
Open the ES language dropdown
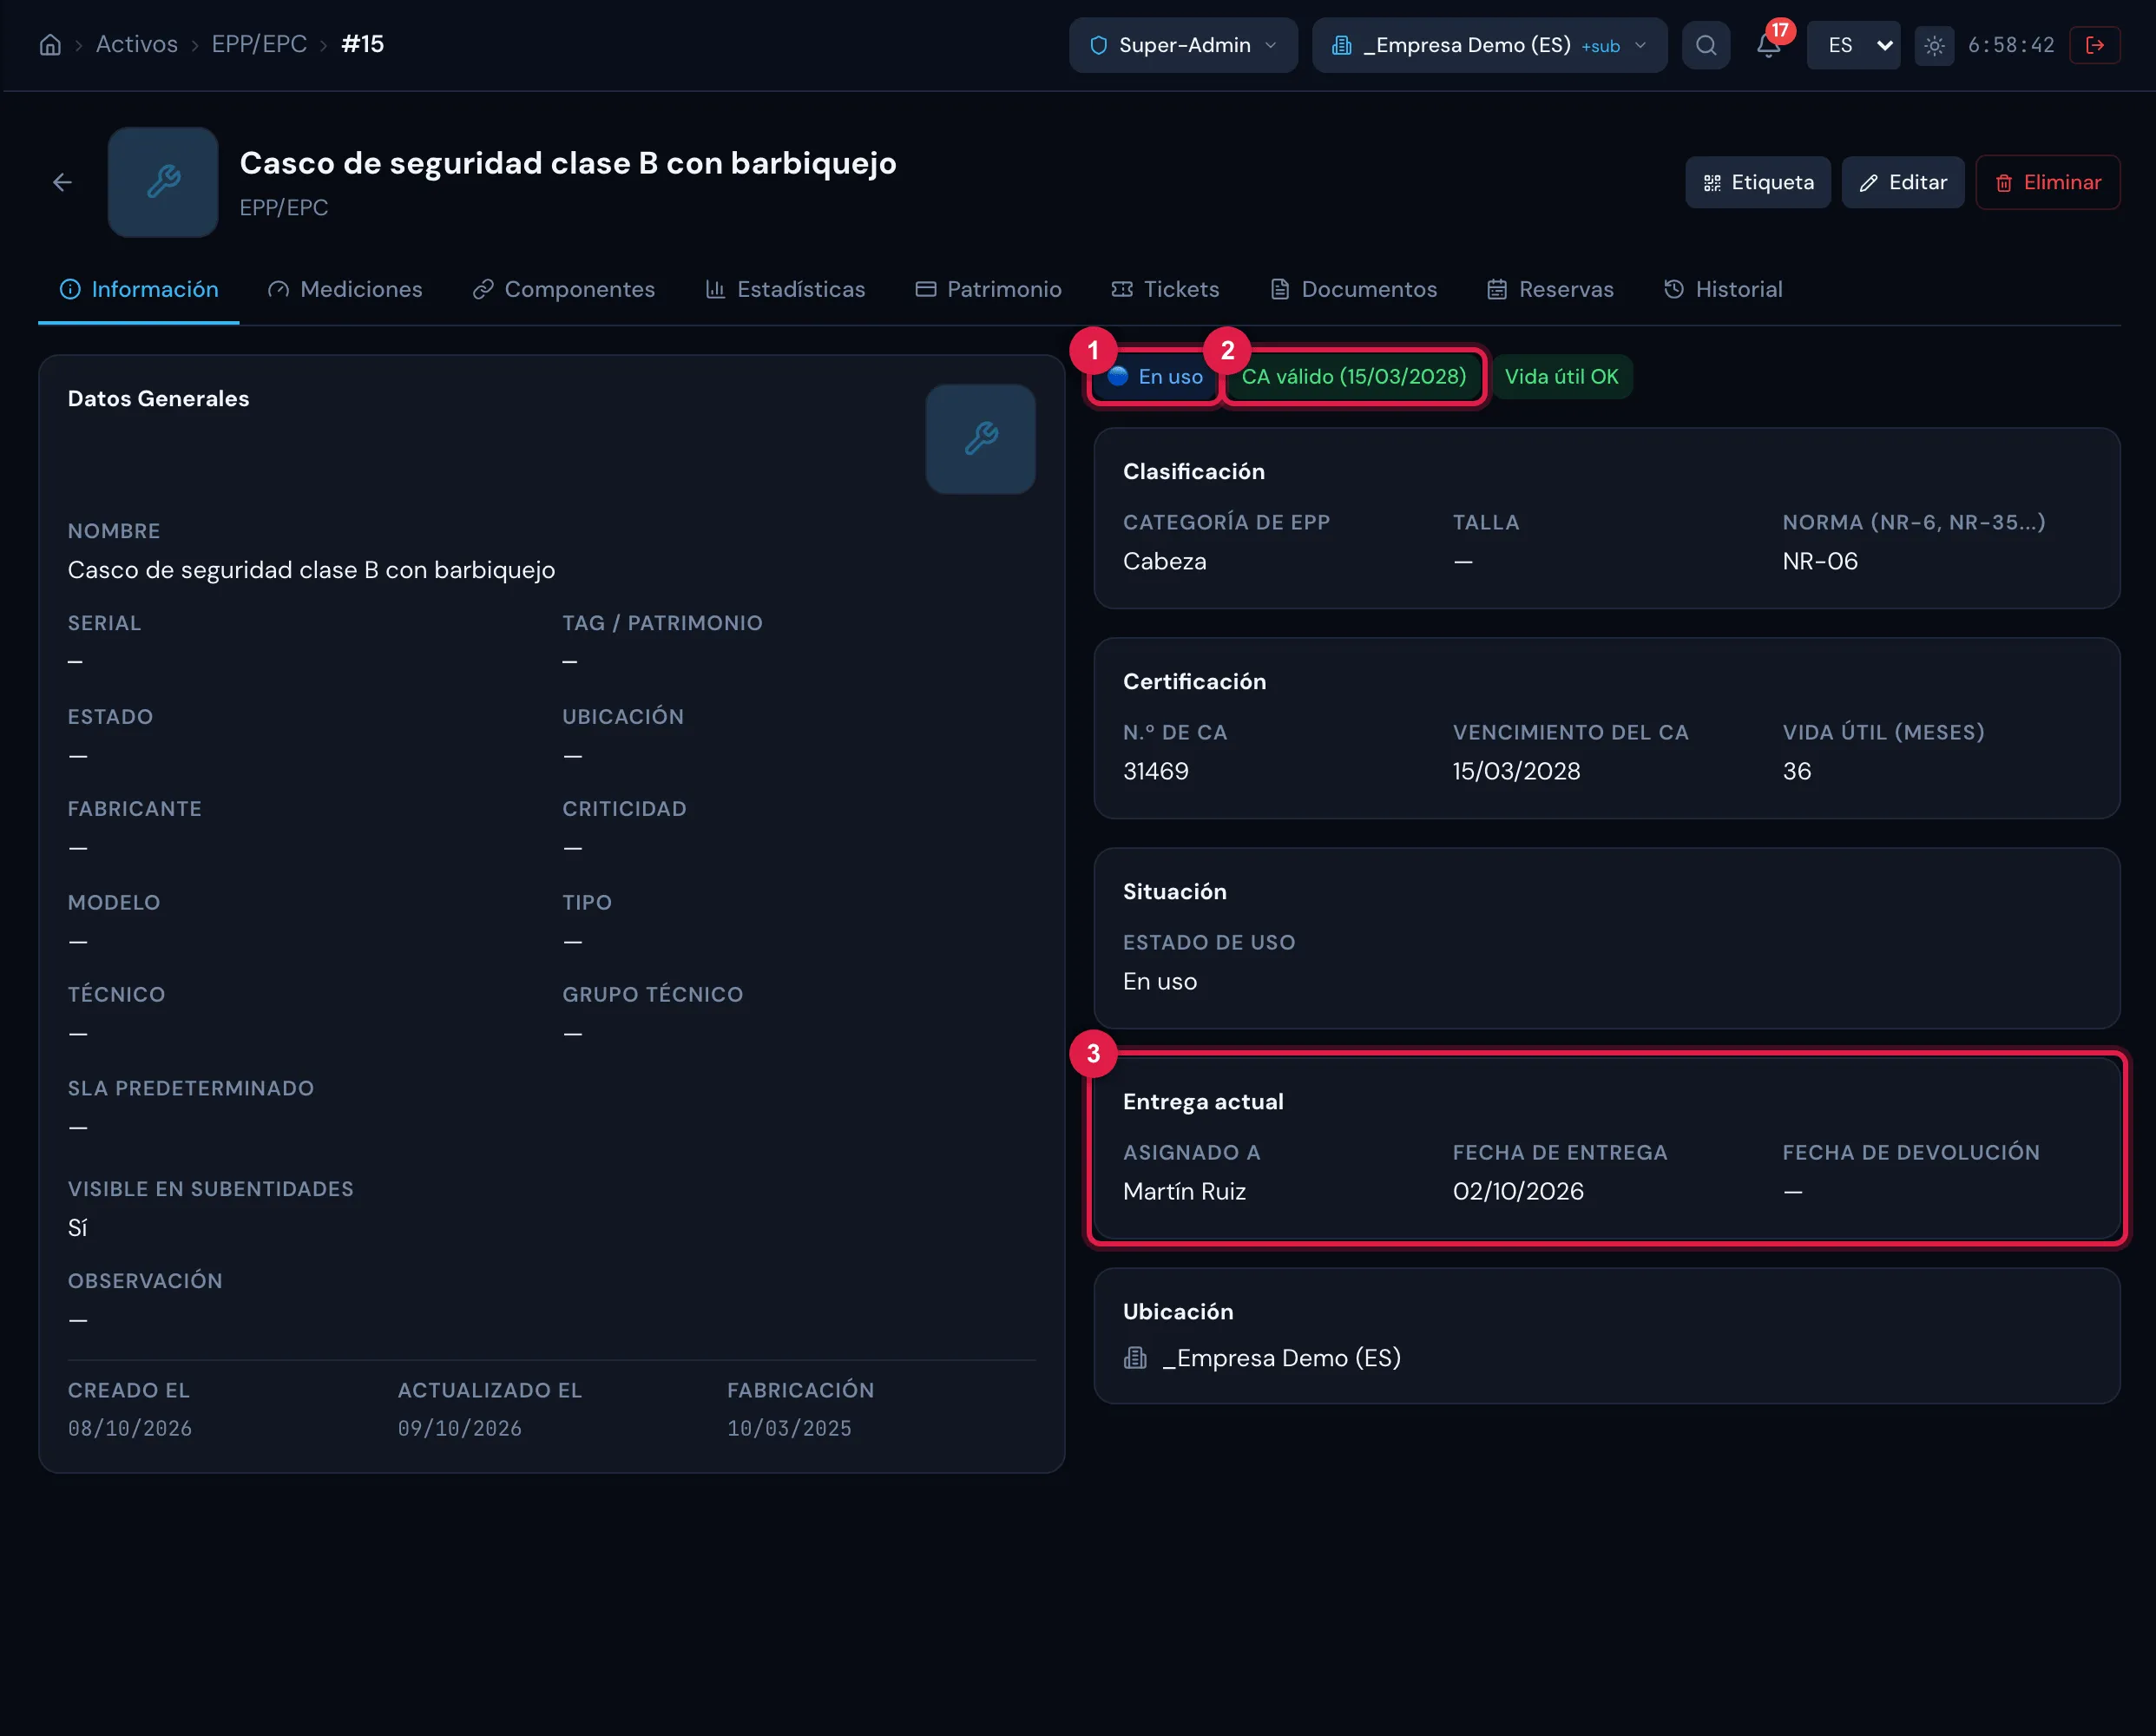point(1853,45)
